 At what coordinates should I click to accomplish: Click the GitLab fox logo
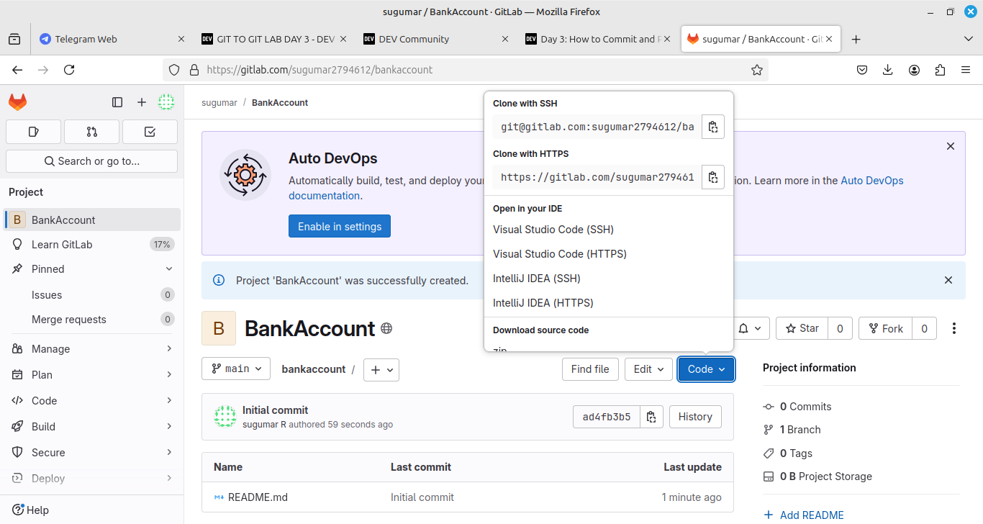[x=18, y=102]
